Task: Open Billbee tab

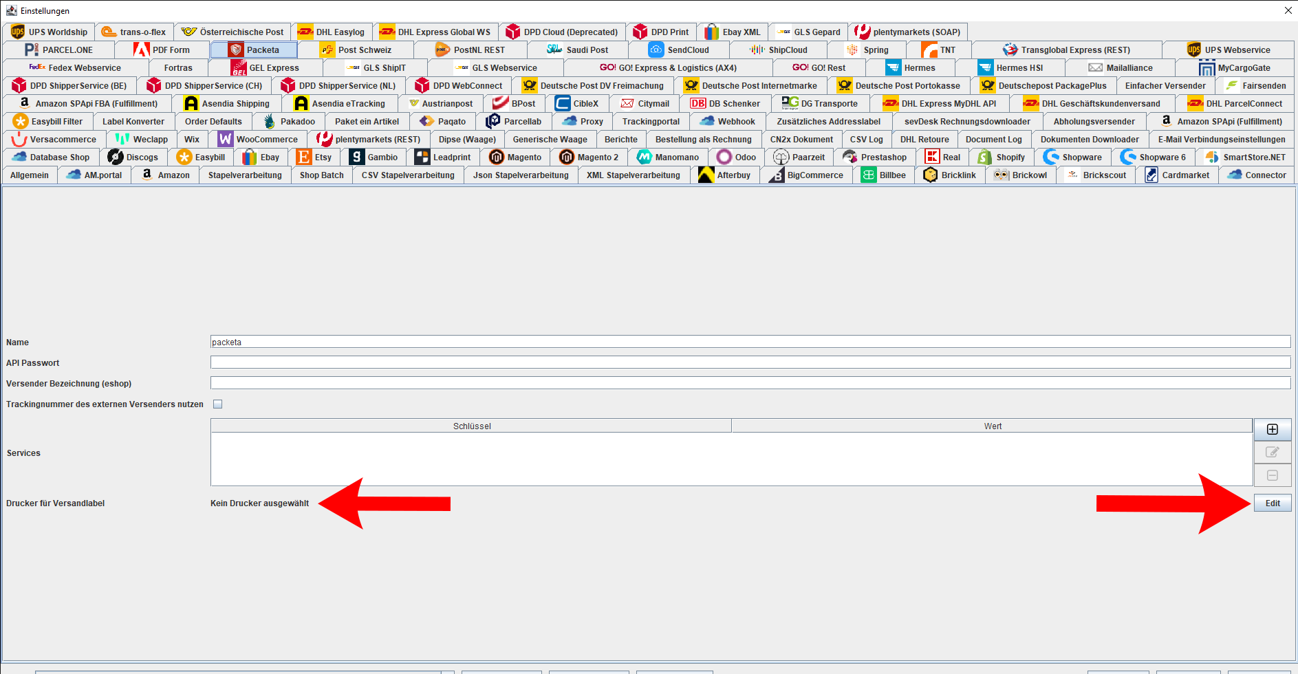Action: pyautogui.click(x=883, y=175)
